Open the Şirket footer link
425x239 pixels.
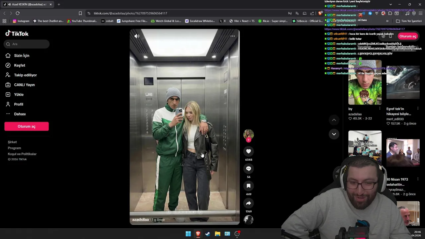[12, 142]
